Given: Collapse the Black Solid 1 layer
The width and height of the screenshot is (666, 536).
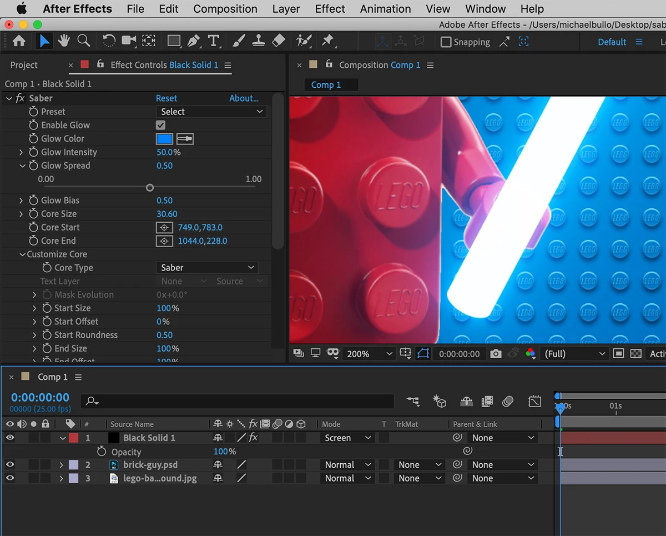Looking at the screenshot, I should [63, 438].
